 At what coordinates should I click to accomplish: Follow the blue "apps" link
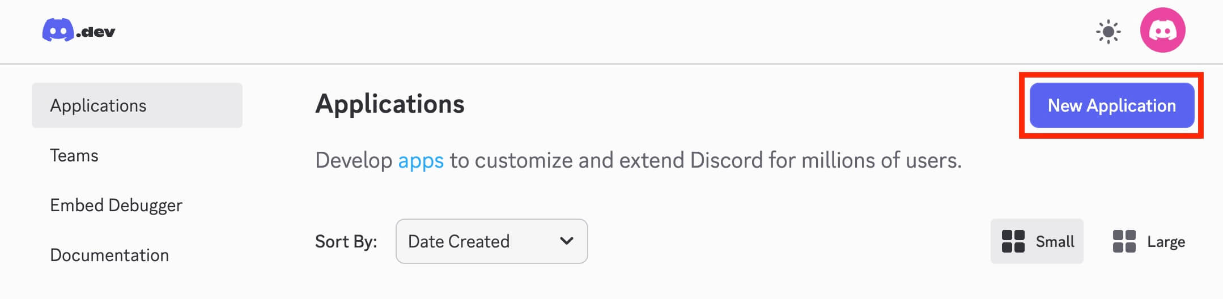pos(421,161)
